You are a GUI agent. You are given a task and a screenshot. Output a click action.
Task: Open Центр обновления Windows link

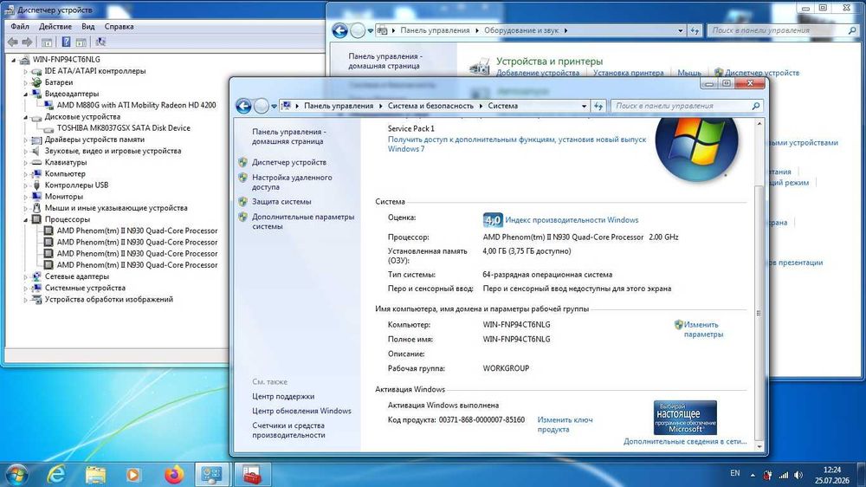(x=301, y=411)
